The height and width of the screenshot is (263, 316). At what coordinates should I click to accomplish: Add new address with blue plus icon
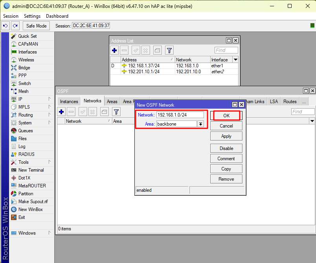(x=115, y=50)
